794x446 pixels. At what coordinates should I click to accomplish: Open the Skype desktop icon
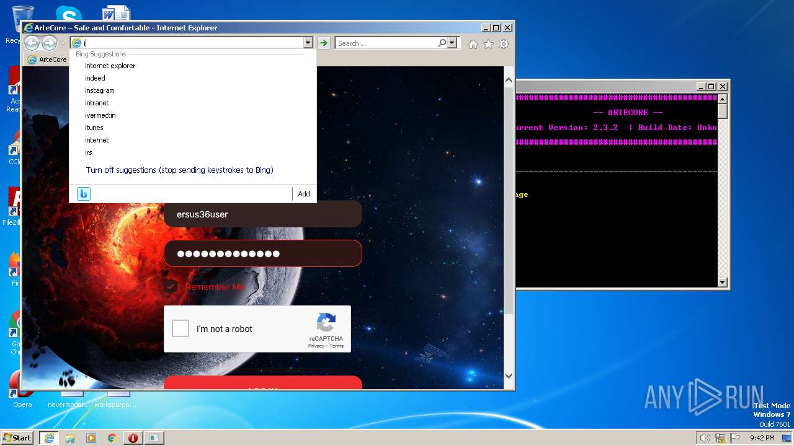point(68,14)
